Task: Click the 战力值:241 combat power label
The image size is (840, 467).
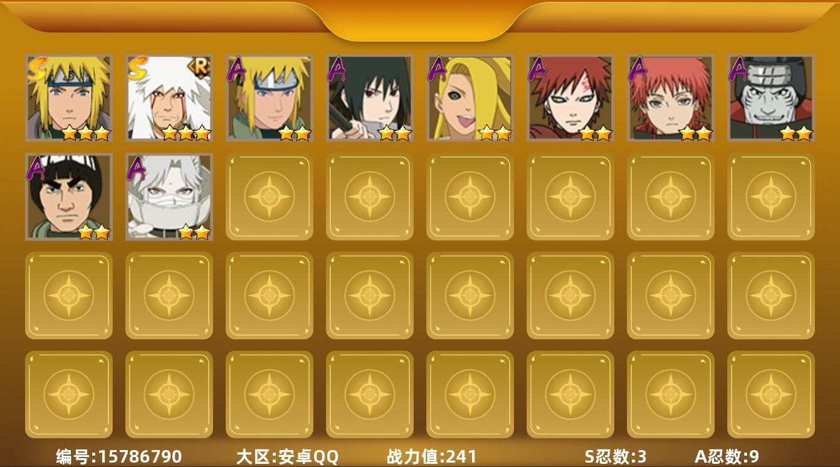Action: point(432,457)
